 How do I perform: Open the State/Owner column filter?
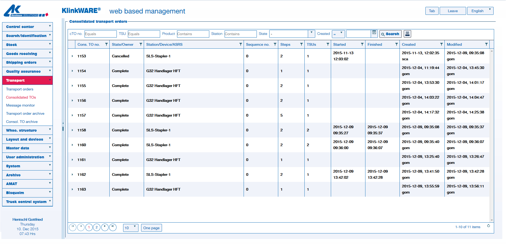click(141, 44)
